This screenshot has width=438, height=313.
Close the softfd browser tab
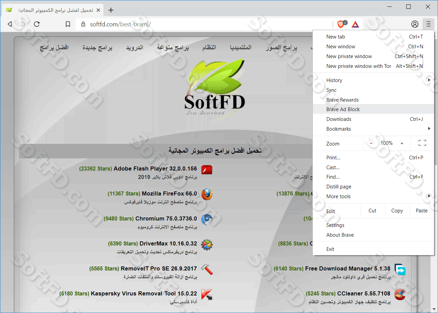click(98, 10)
